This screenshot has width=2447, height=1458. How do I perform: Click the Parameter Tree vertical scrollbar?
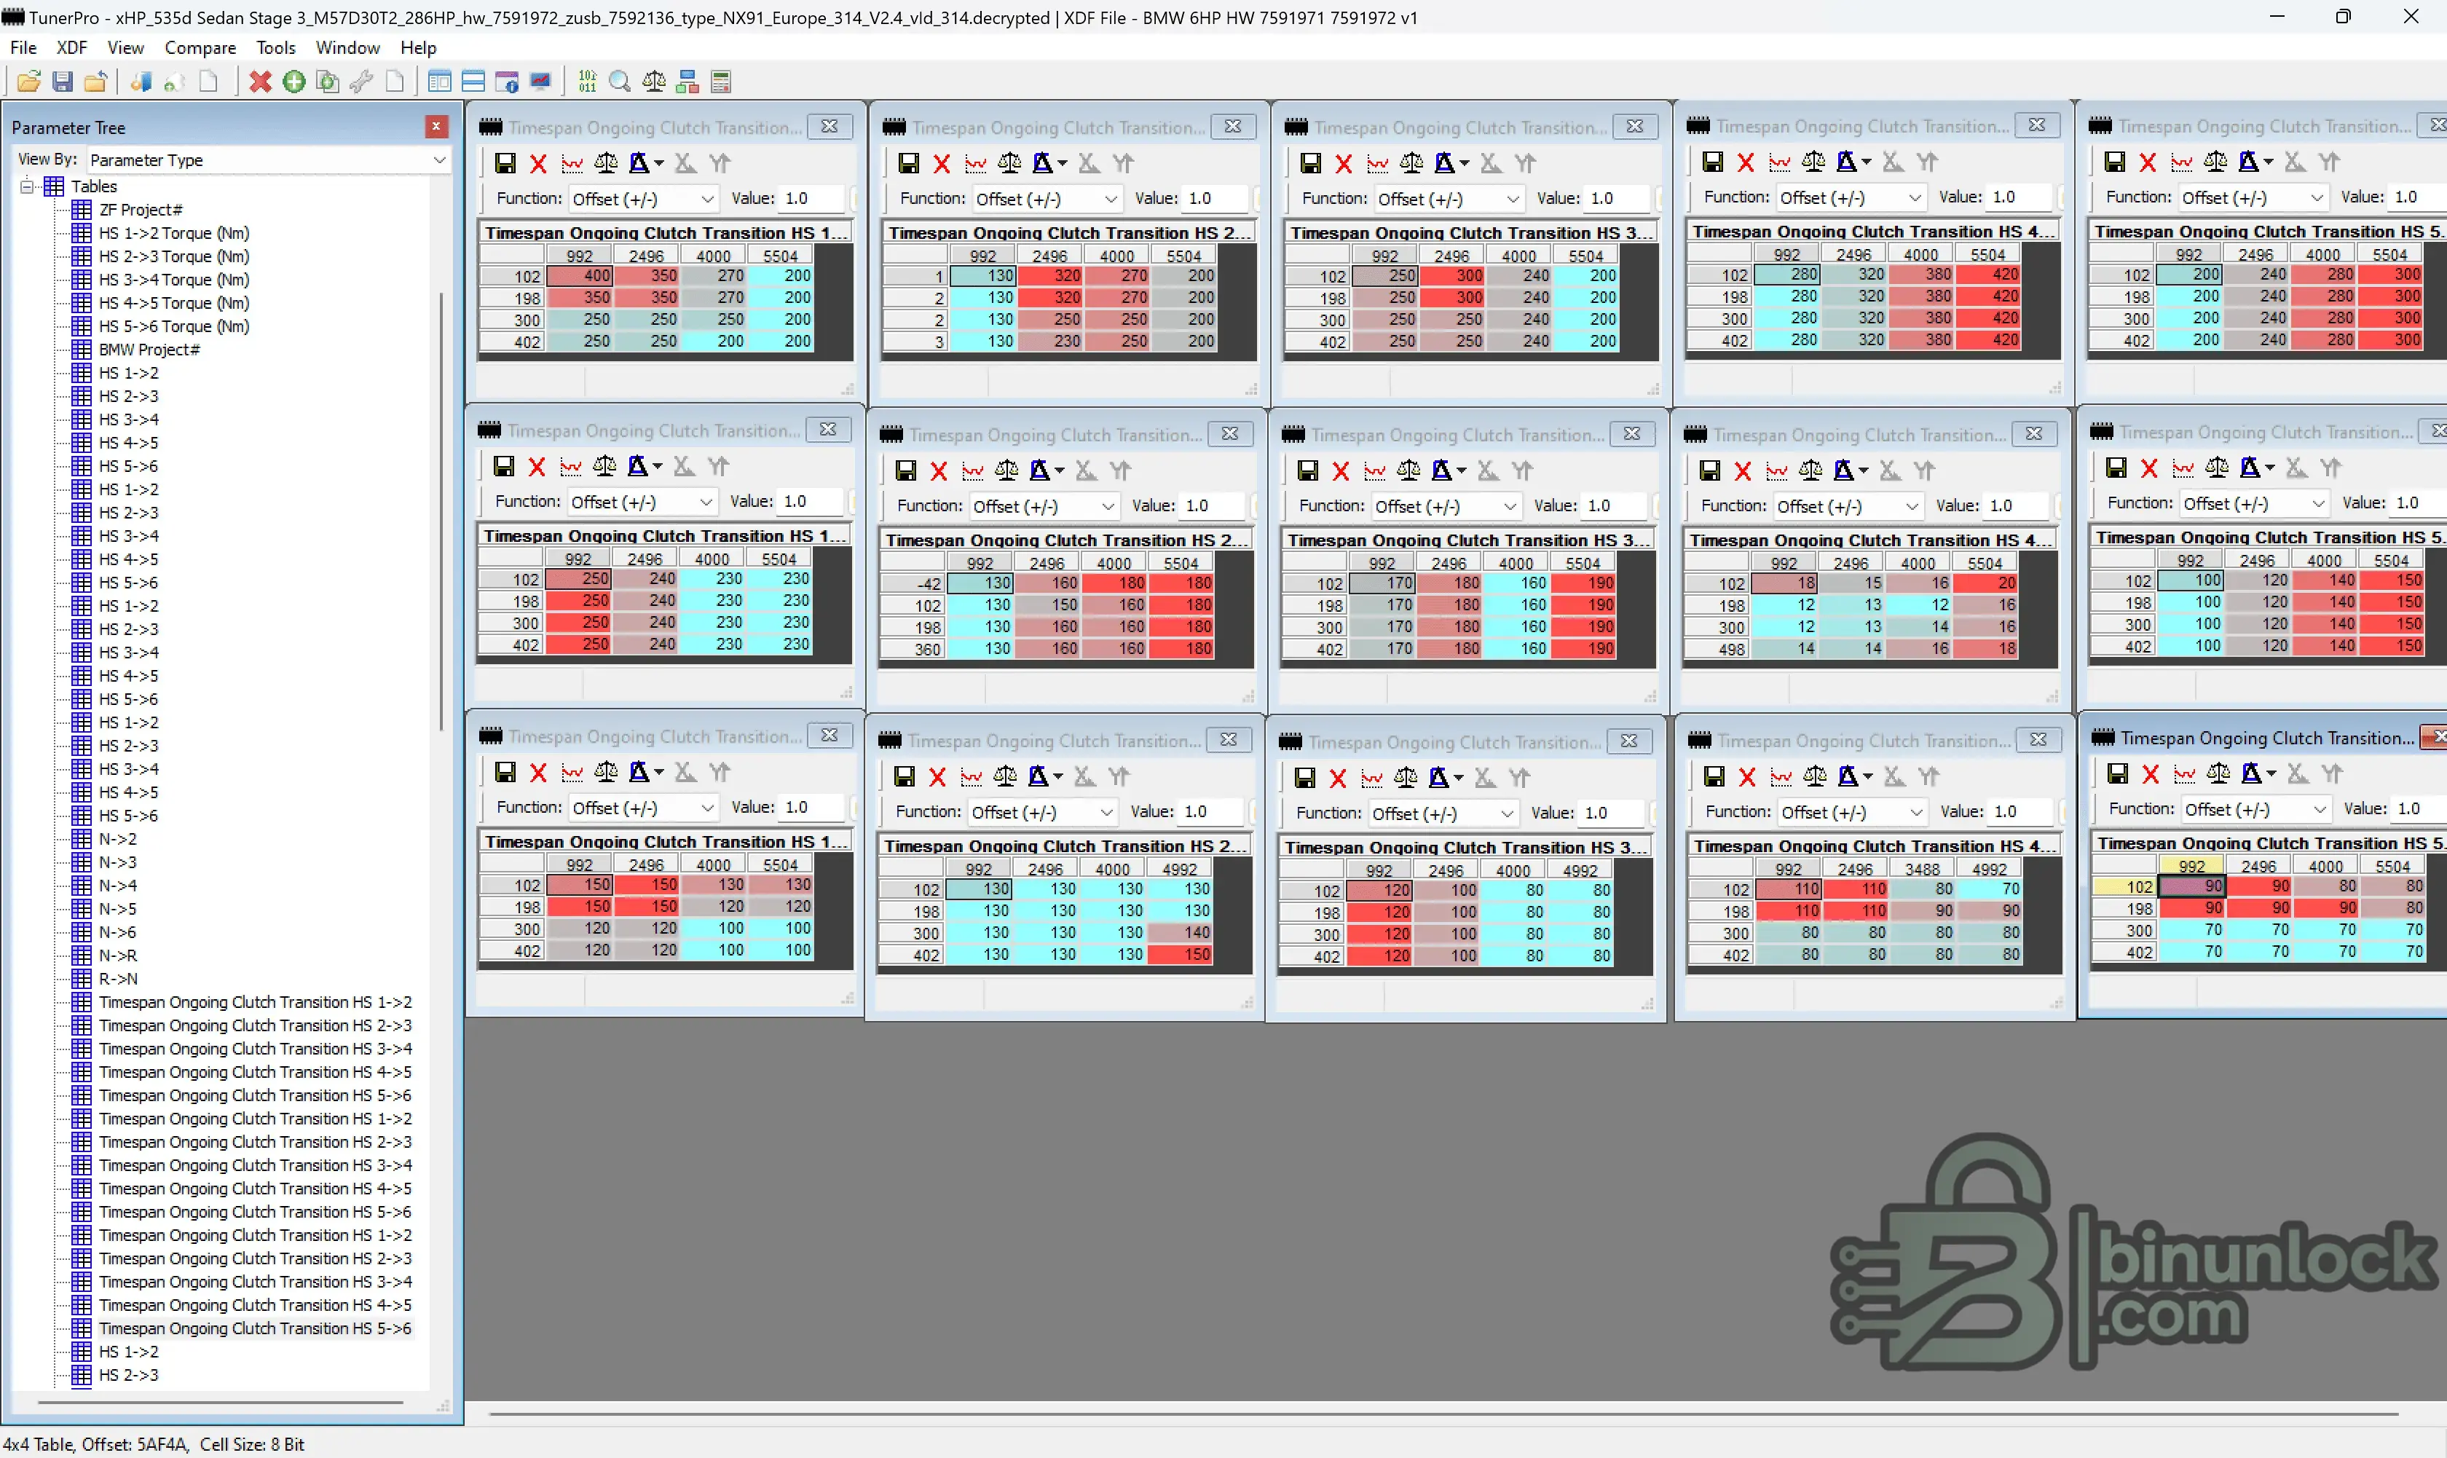click(441, 511)
